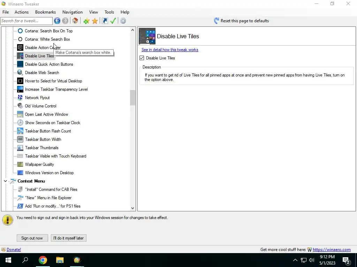Click the tree scrollbar up arrow
Screen dimensions: 357x267
pos(133,30)
